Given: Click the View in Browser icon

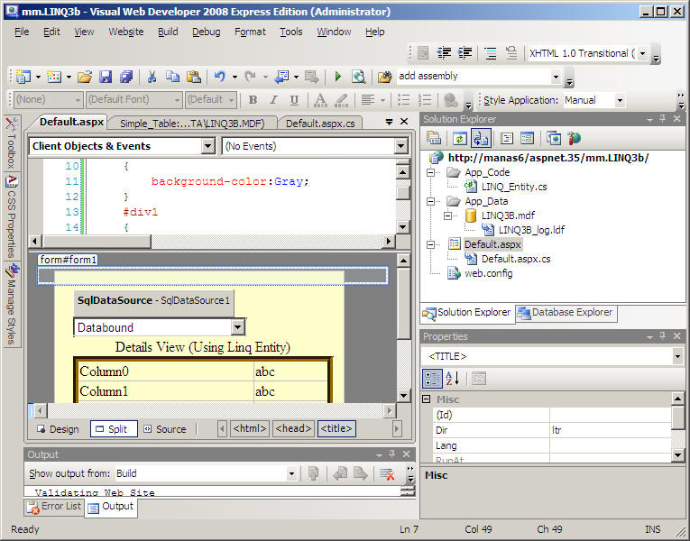Looking at the screenshot, I should 359,77.
